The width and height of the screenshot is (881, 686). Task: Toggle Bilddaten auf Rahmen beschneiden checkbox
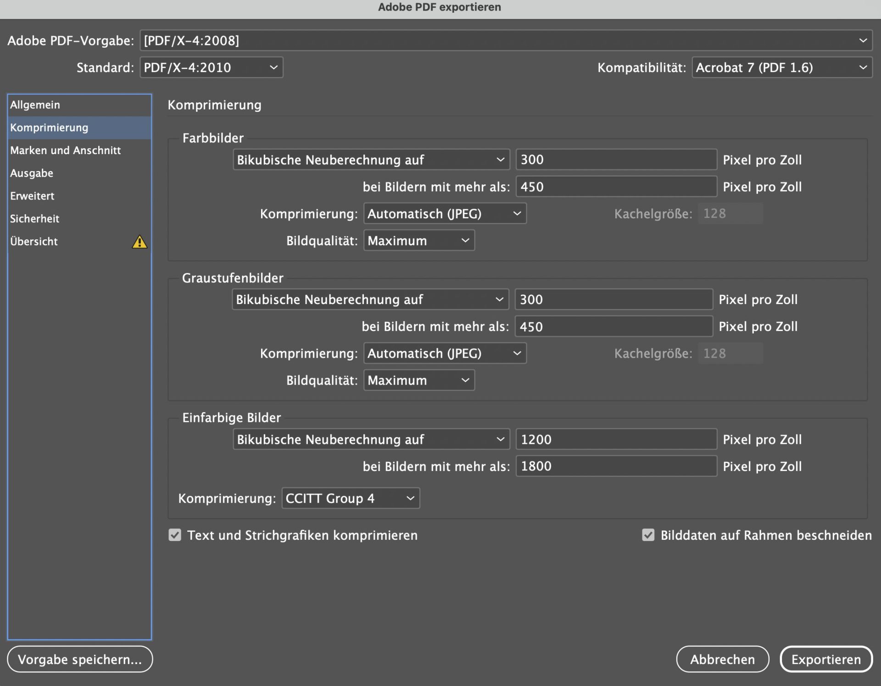point(648,535)
